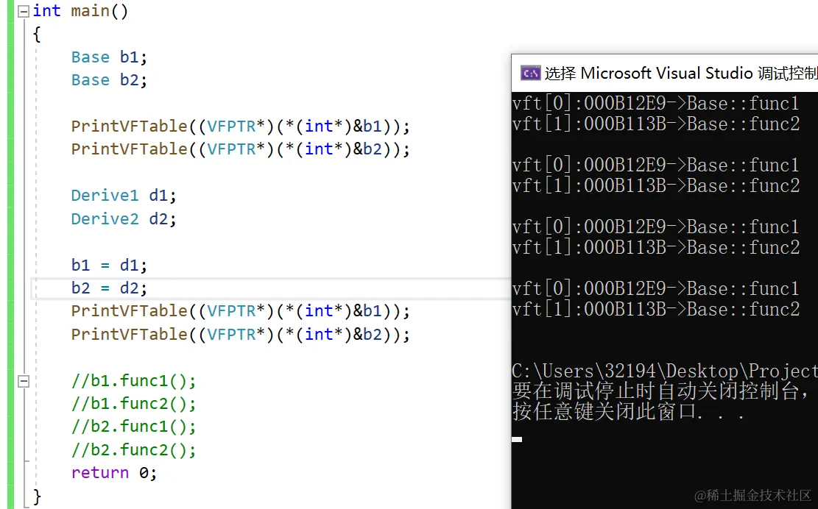Click the 'return 0;' statement
This screenshot has width=818, height=509.
(x=113, y=472)
